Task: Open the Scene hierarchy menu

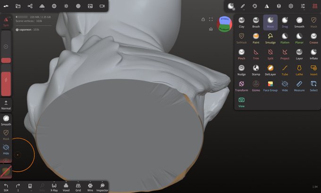Action: 30,6
